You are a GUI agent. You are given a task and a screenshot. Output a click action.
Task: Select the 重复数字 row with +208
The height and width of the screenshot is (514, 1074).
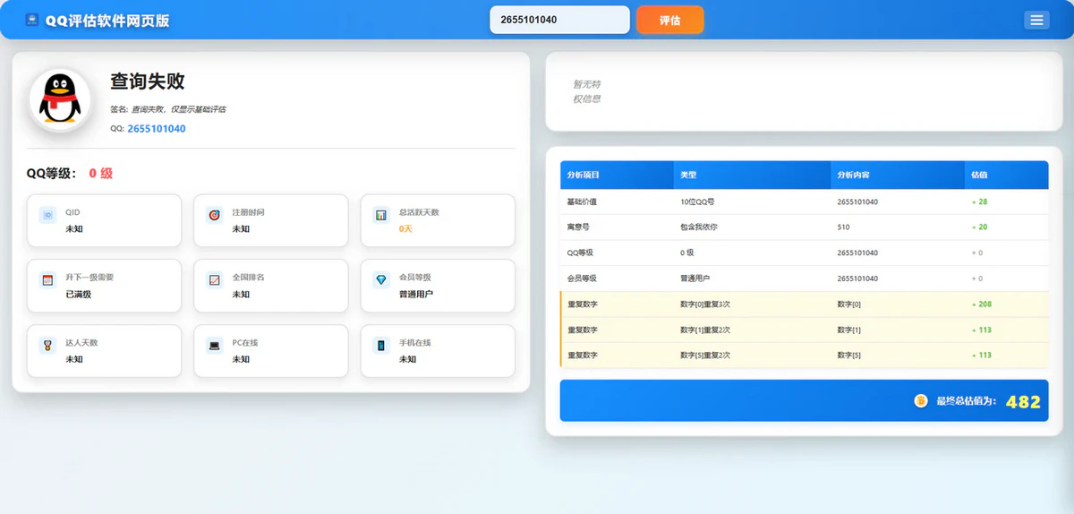point(803,304)
